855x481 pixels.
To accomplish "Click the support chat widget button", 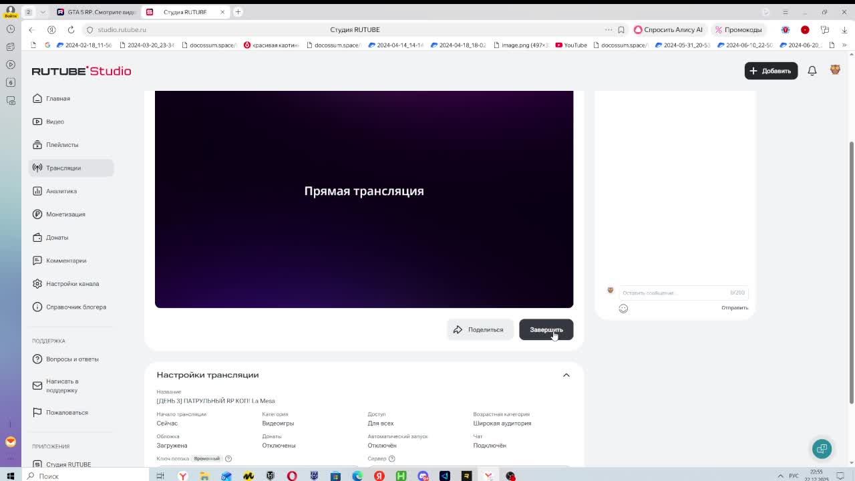I will click(822, 448).
